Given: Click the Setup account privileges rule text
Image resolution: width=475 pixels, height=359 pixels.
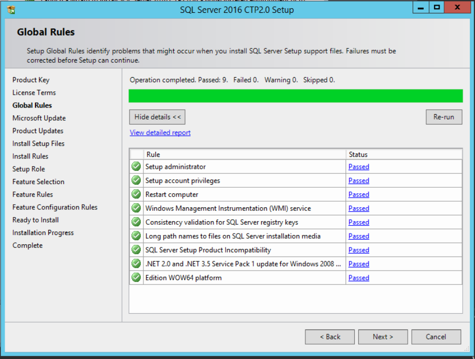Looking at the screenshot, I should click(182, 181).
